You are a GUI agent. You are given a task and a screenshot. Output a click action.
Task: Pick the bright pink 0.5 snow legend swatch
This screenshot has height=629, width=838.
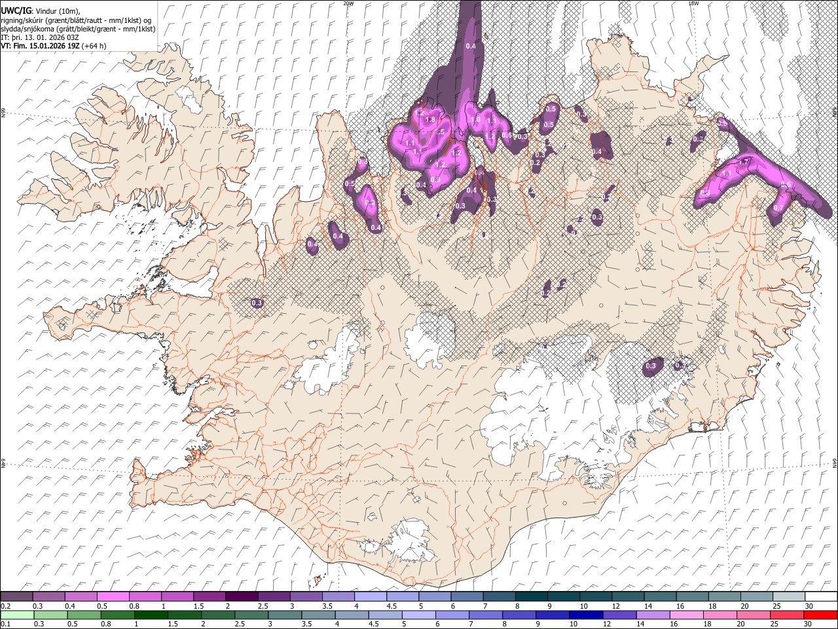pos(113,597)
